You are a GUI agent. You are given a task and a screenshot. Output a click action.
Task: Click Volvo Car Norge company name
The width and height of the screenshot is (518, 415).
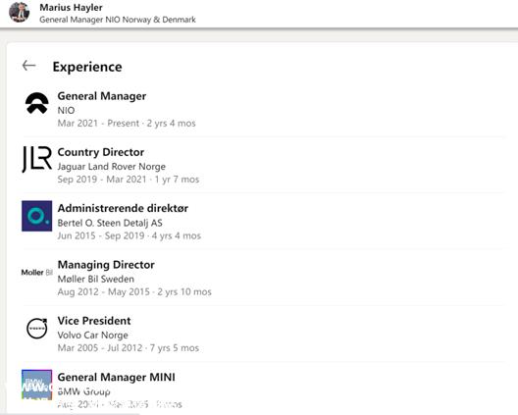point(93,335)
